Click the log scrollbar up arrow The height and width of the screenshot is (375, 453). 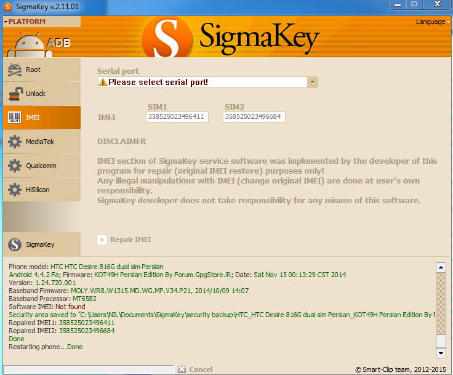coord(441,267)
